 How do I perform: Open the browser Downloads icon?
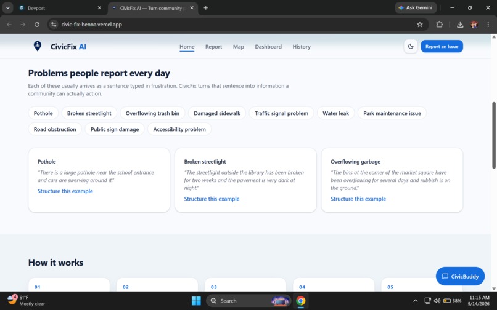pyautogui.click(x=460, y=25)
